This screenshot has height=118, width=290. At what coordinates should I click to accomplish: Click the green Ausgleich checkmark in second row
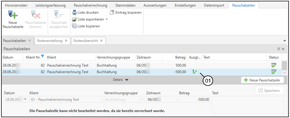[x=195, y=72]
